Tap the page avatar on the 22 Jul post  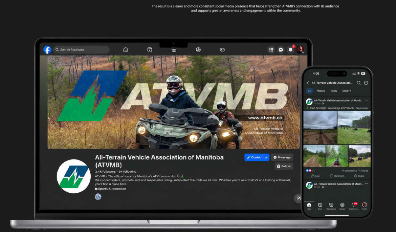(309, 185)
